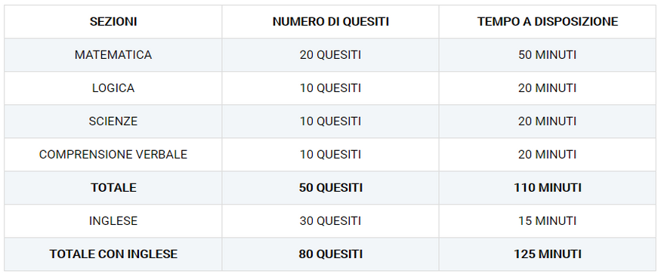Select the SCIENZE cell
The image size is (661, 274).
tap(113, 122)
